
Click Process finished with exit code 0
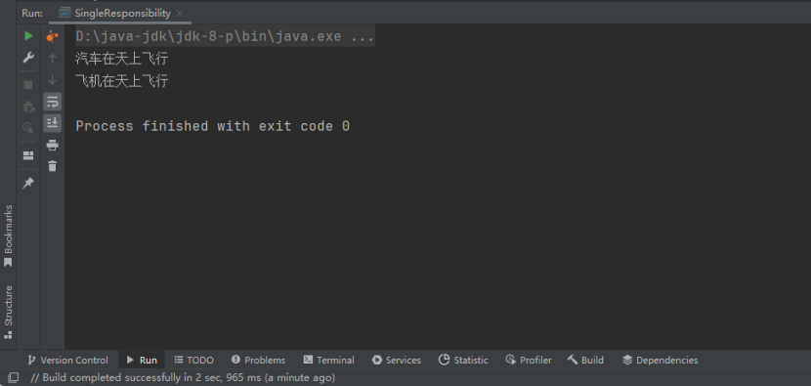click(213, 126)
